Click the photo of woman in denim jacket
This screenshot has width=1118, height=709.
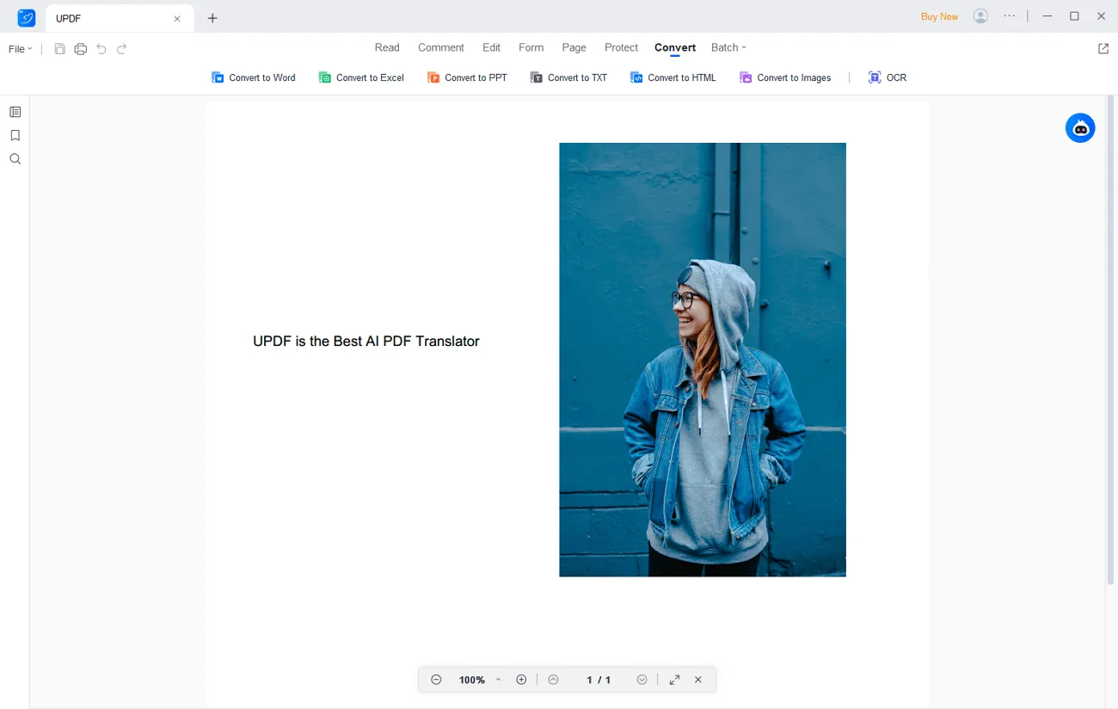[x=703, y=360]
